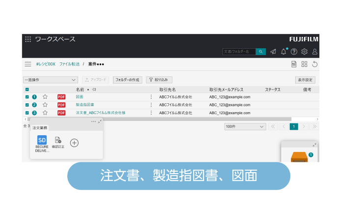337x212 pixels.
Task: Click the ステータス column header
Action: pyautogui.click(x=273, y=90)
